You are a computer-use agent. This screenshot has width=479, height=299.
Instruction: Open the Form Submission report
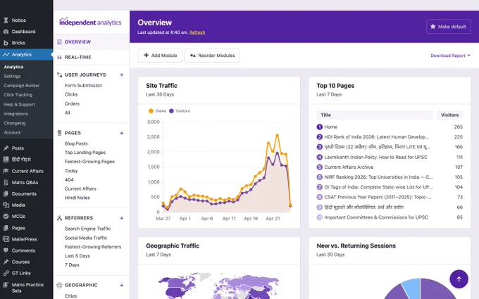(x=83, y=85)
